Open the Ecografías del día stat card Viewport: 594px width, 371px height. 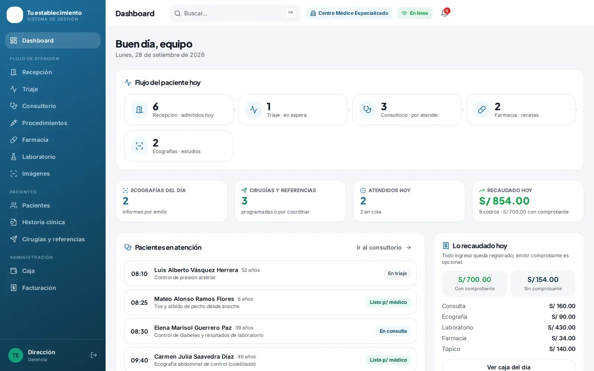[172, 201]
